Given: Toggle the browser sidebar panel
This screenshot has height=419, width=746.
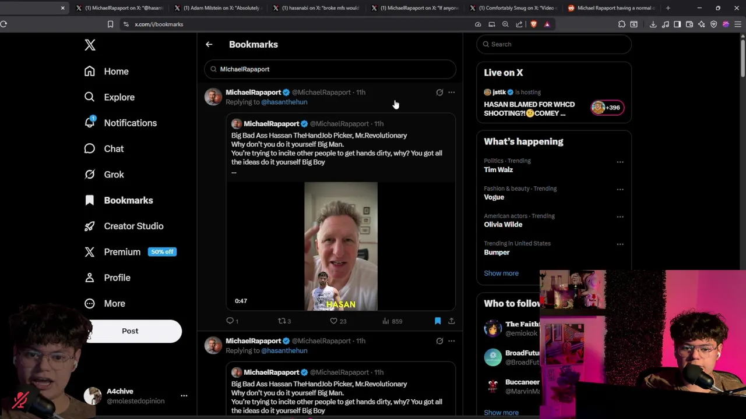Looking at the screenshot, I should pyautogui.click(x=677, y=24).
